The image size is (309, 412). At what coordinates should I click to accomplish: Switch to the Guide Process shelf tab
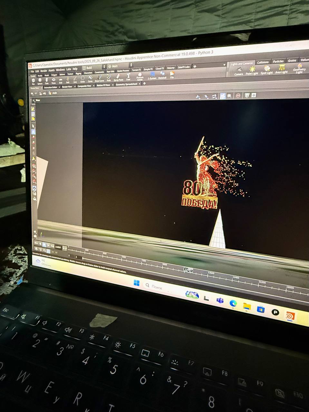tap(123, 71)
